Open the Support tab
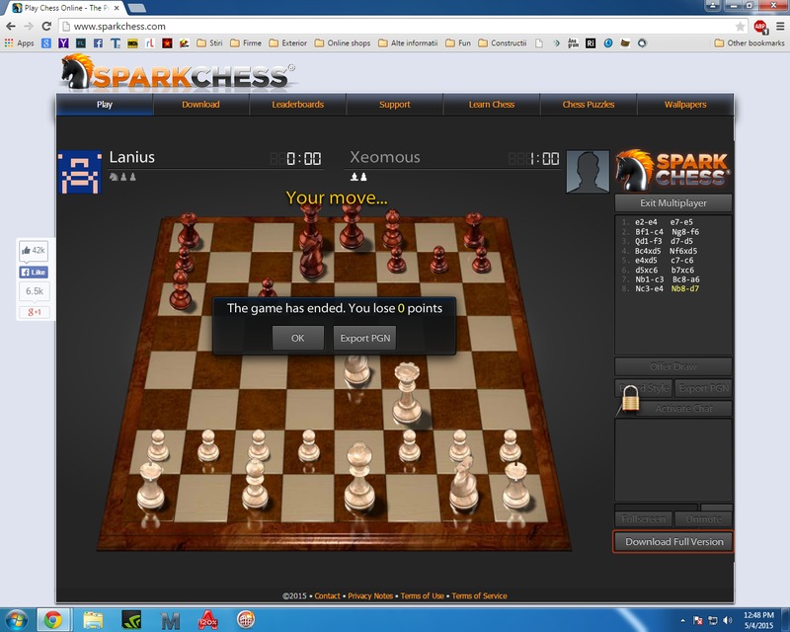The image size is (790, 632). 394,105
